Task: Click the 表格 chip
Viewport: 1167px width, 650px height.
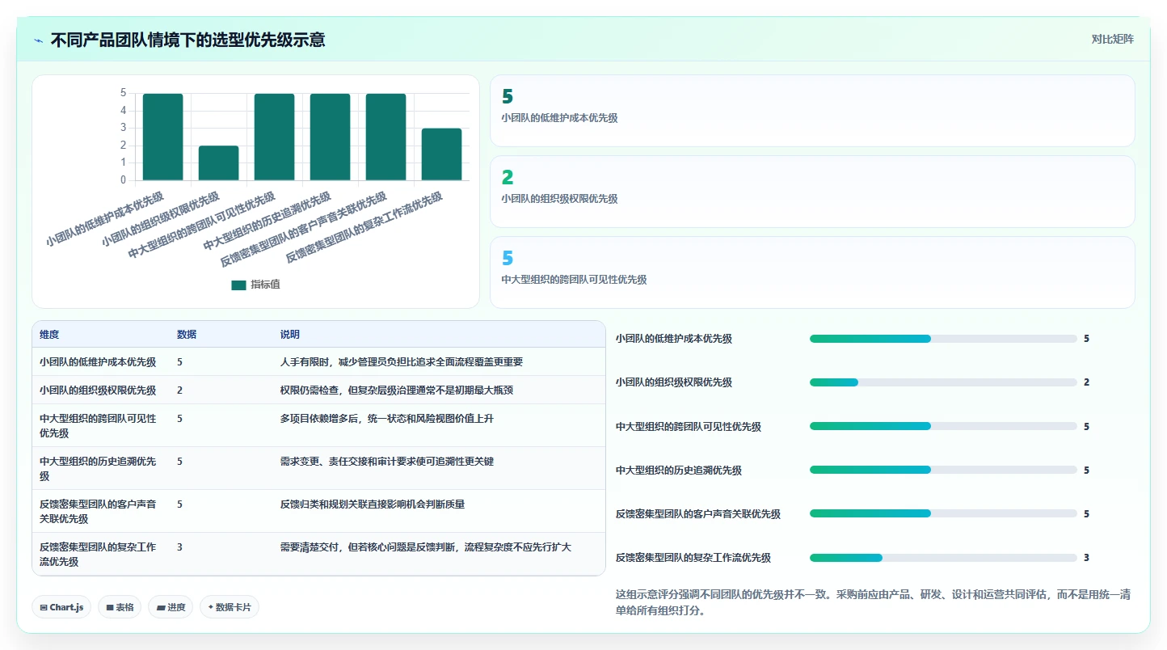Action: [x=120, y=607]
